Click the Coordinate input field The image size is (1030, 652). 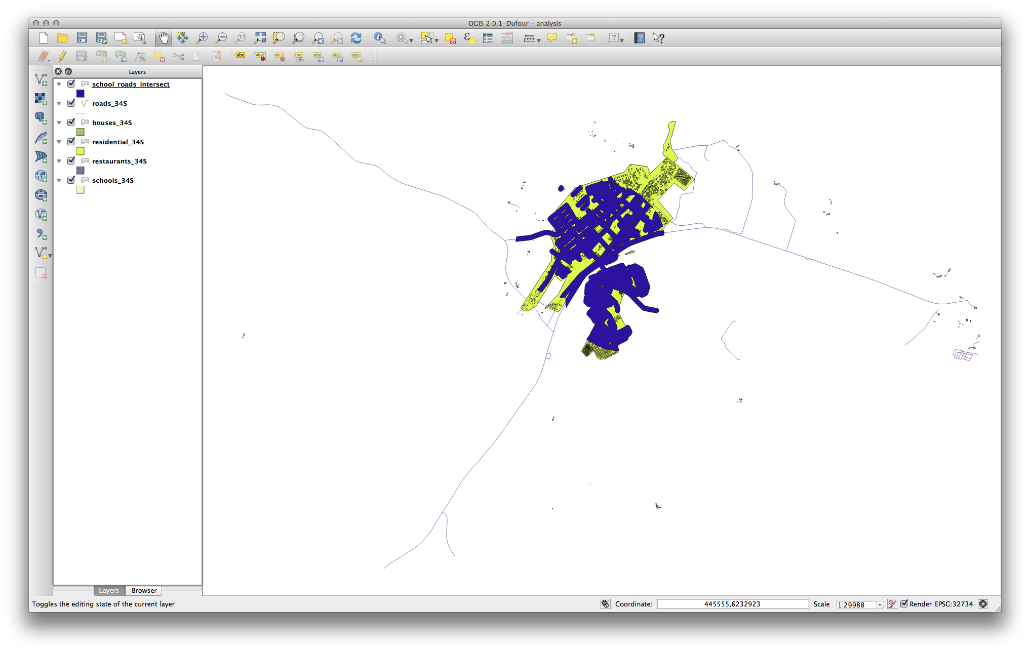coord(732,604)
